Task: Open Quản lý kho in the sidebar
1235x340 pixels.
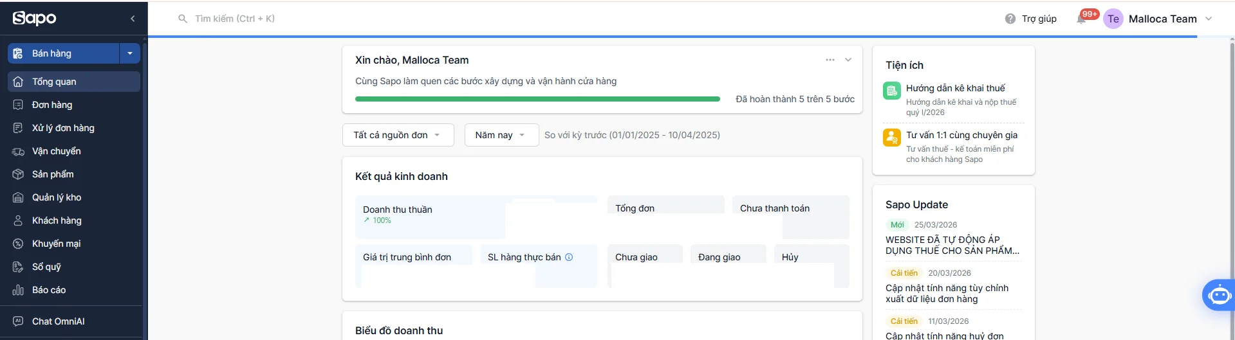Action: [74, 197]
